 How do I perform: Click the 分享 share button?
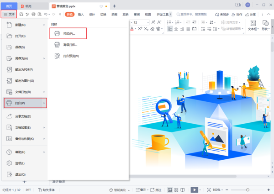[x=251, y=15]
